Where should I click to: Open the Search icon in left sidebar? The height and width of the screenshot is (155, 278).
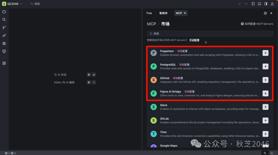pyautogui.click(x=4, y=20)
